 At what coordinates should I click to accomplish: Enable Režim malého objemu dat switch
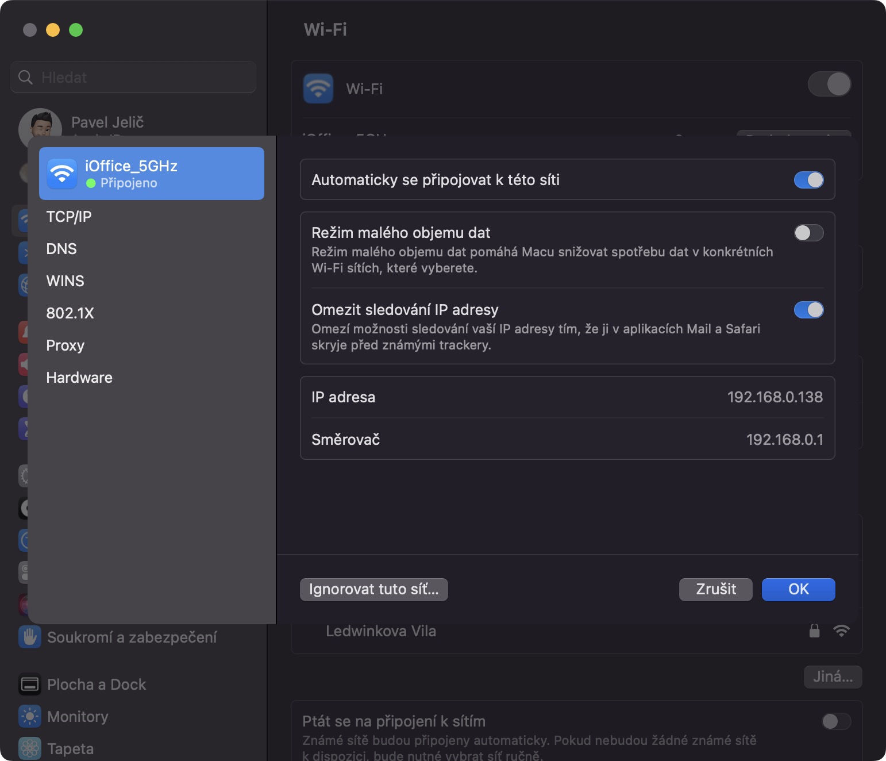click(808, 233)
